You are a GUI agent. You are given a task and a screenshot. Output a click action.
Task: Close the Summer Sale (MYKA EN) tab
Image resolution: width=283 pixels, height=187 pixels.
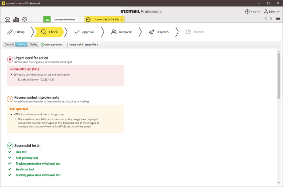click(x=122, y=19)
